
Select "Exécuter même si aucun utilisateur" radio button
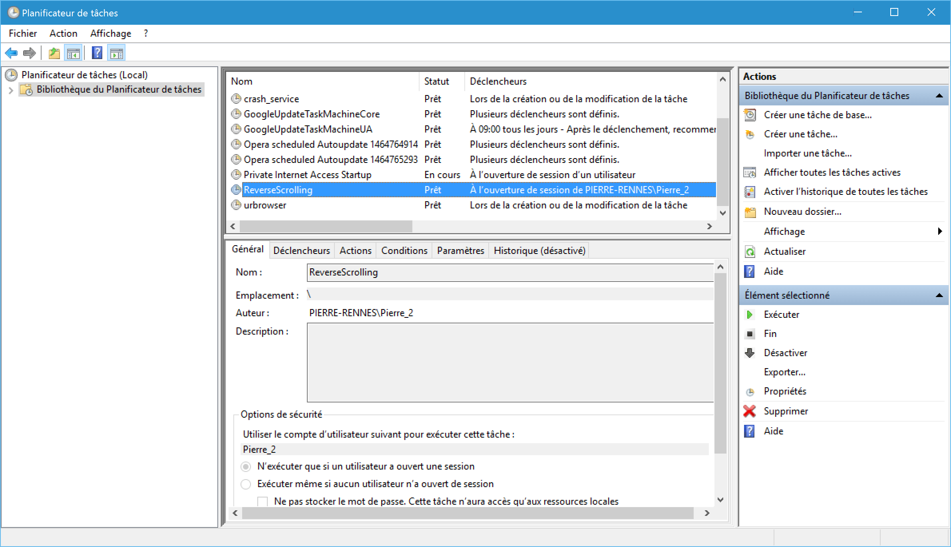pyautogui.click(x=246, y=484)
